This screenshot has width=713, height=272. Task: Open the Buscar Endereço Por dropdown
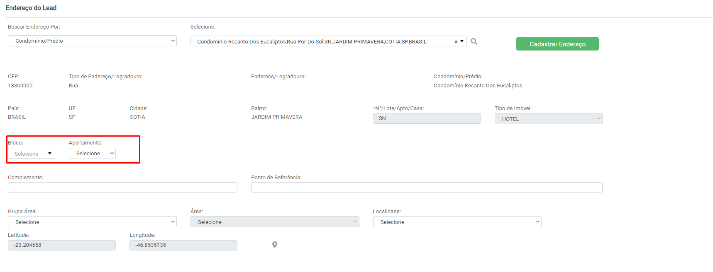(92, 41)
